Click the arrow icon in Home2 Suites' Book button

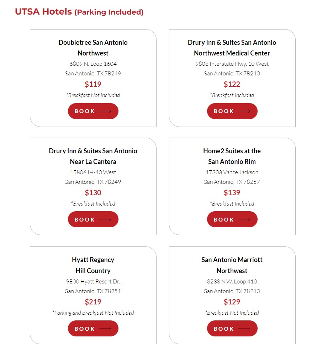[244, 219]
